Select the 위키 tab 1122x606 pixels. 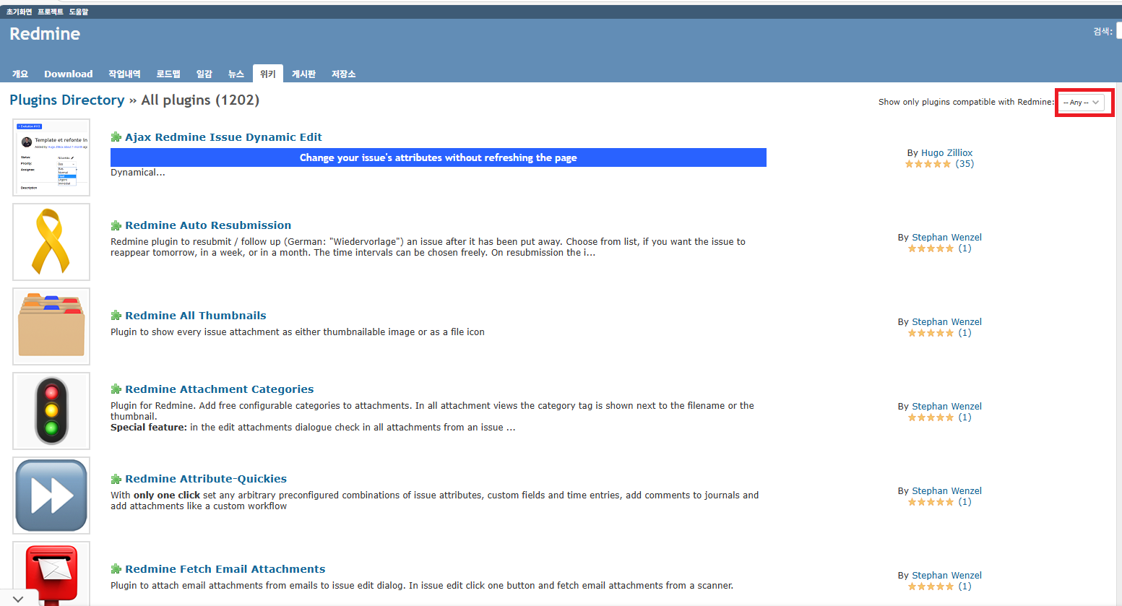point(268,74)
